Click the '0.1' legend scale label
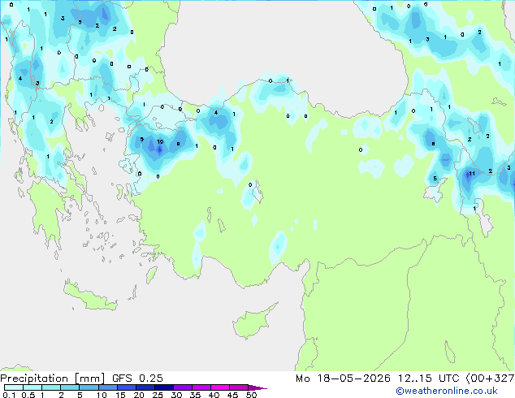515x398 pixels. [x=9, y=395]
